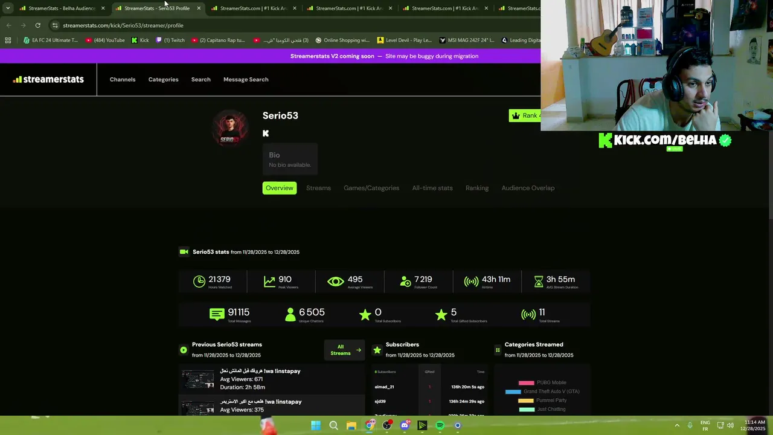Click the hours watched clock icon
Image resolution: width=773 pixels, height=435 pixels.
point(199,282)
